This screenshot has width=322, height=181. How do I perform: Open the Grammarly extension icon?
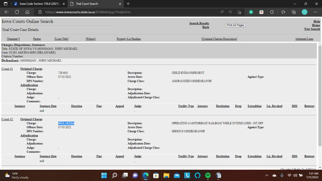click(251, 12)
